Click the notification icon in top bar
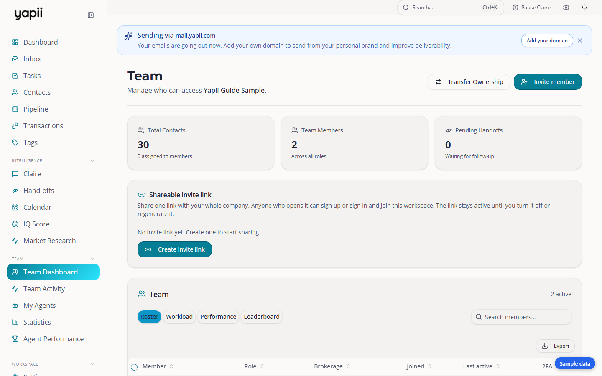The width and height of the screenshot is (602, 376). 584,8
